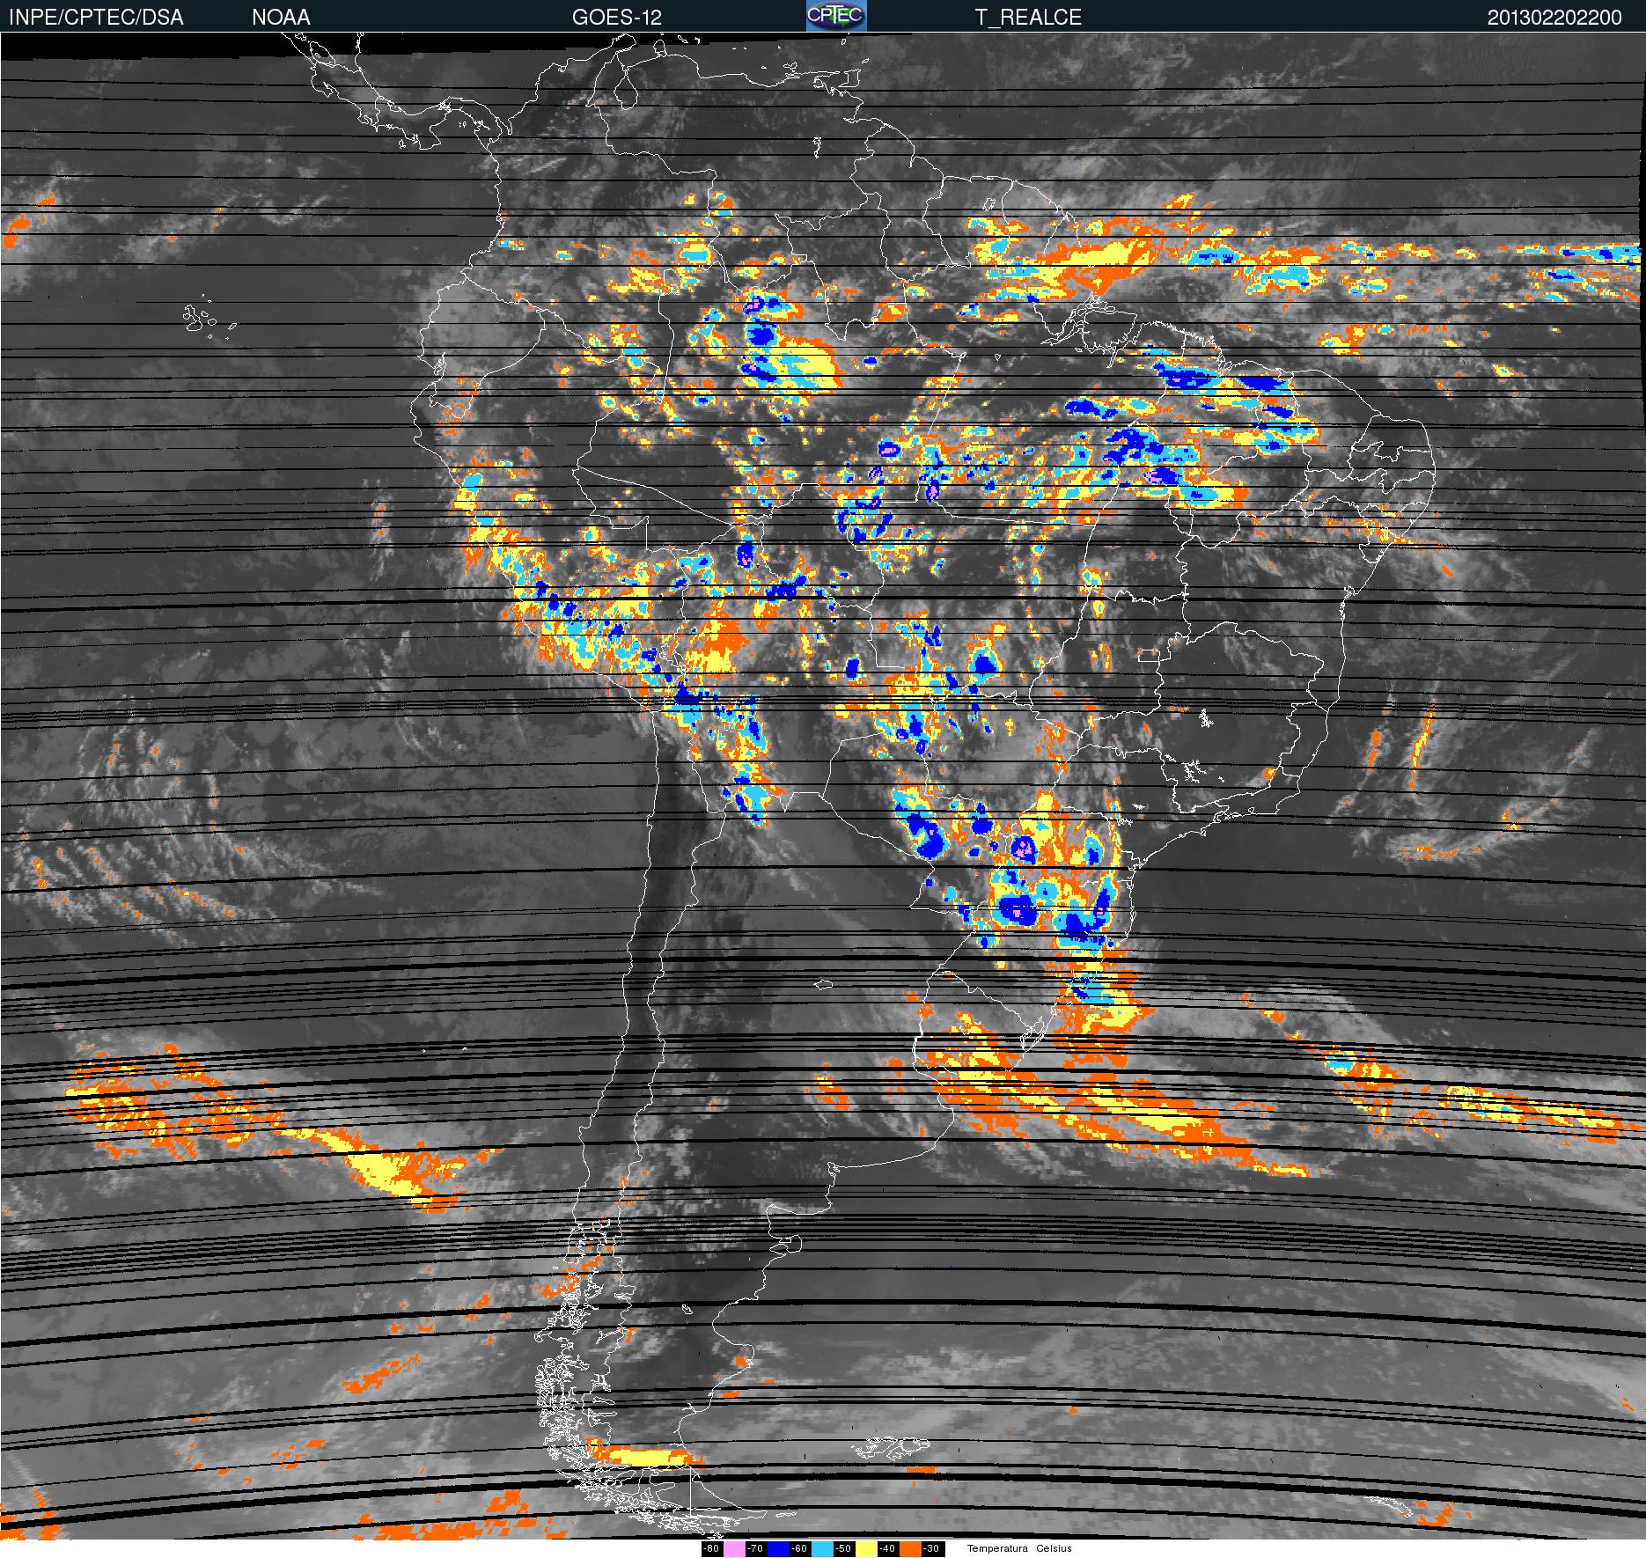The width and height of the screenshot is (1646, 1558).
Task: Click the -30 legend value
Action: 931,1548
